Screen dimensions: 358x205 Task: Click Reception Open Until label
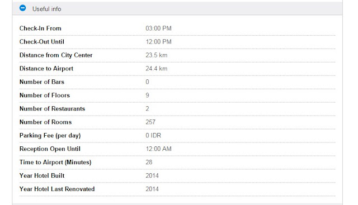[x=50, y=149]
